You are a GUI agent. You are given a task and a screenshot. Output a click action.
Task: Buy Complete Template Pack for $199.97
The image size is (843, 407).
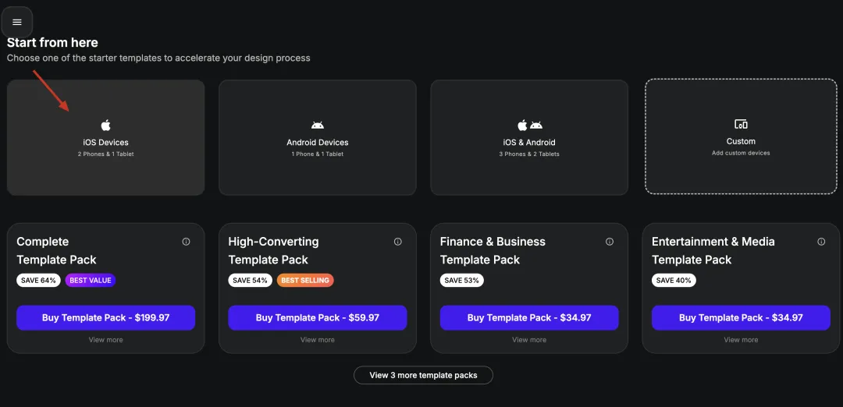[105, 317]
